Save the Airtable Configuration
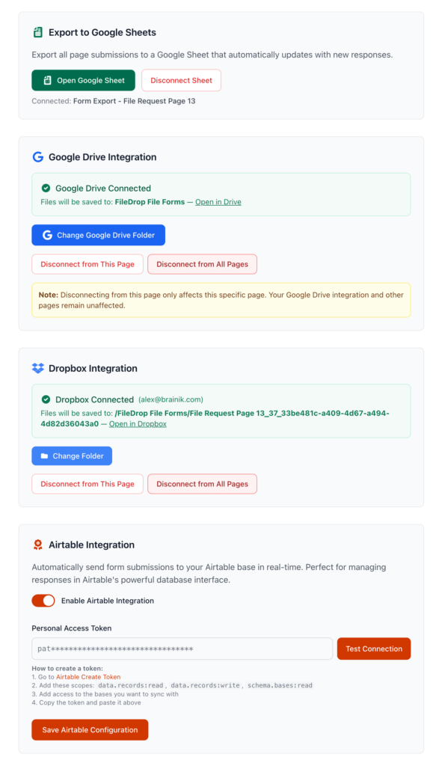 pyautogui.click(x=90, y=729)
